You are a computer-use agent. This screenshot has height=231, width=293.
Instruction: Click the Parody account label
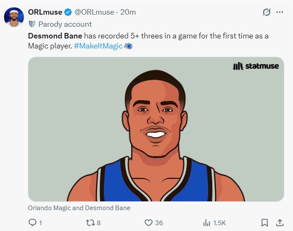pyautogui.click(x=65, y=24)
